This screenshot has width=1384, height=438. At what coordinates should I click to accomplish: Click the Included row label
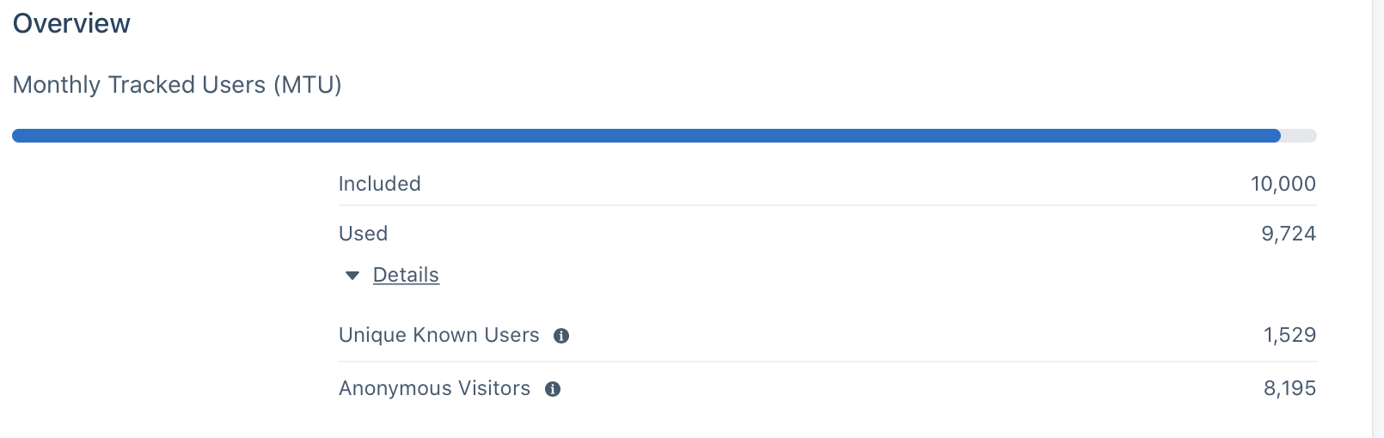click(379, 184)
